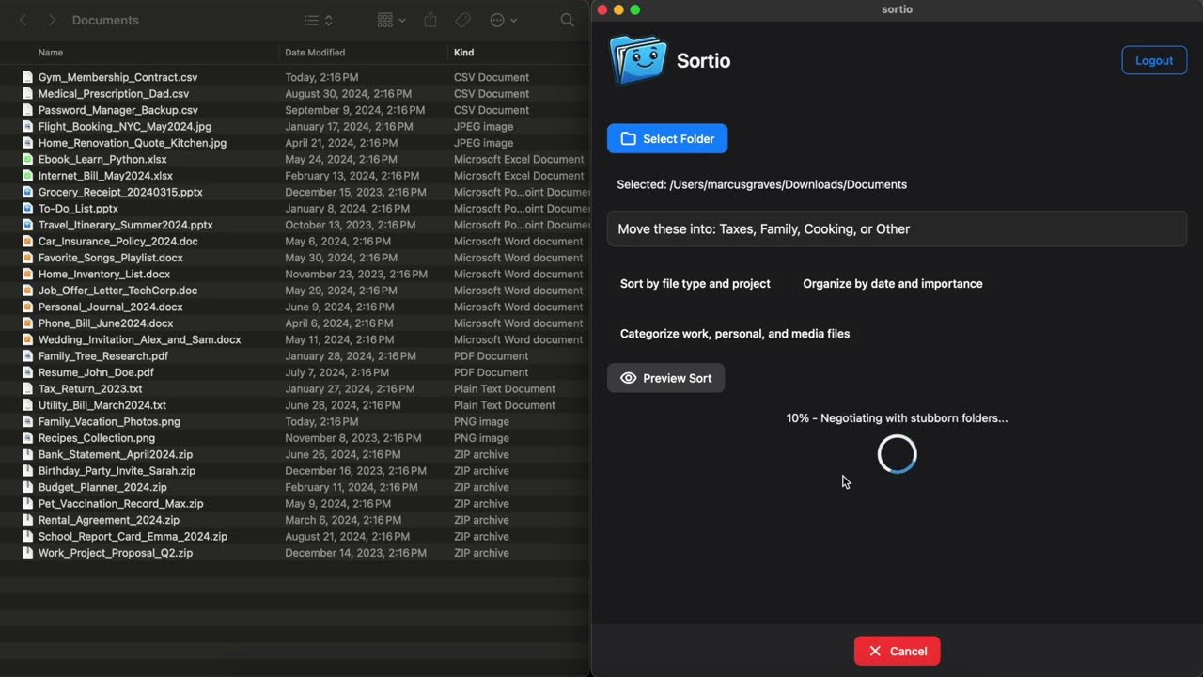Select Favorite_Songs_Playlist.docx in Finder
This screenshot has height=677, width=1203.
pyautogui.click(x=111, y=258)
